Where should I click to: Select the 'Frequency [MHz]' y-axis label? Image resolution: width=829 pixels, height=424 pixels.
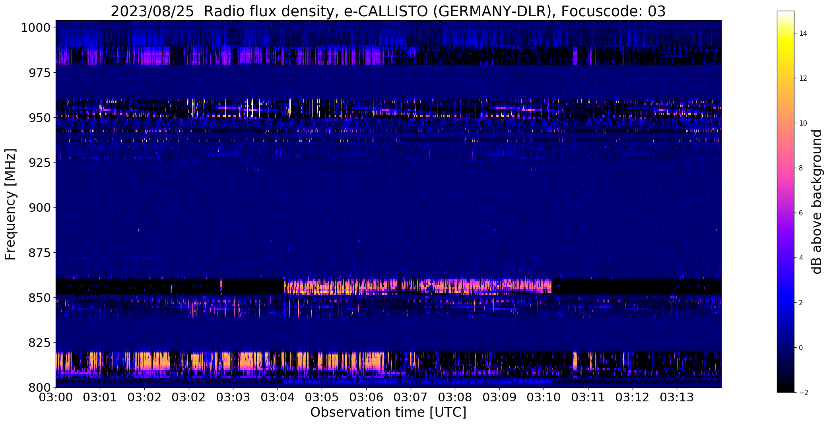(x=10, y=204)
